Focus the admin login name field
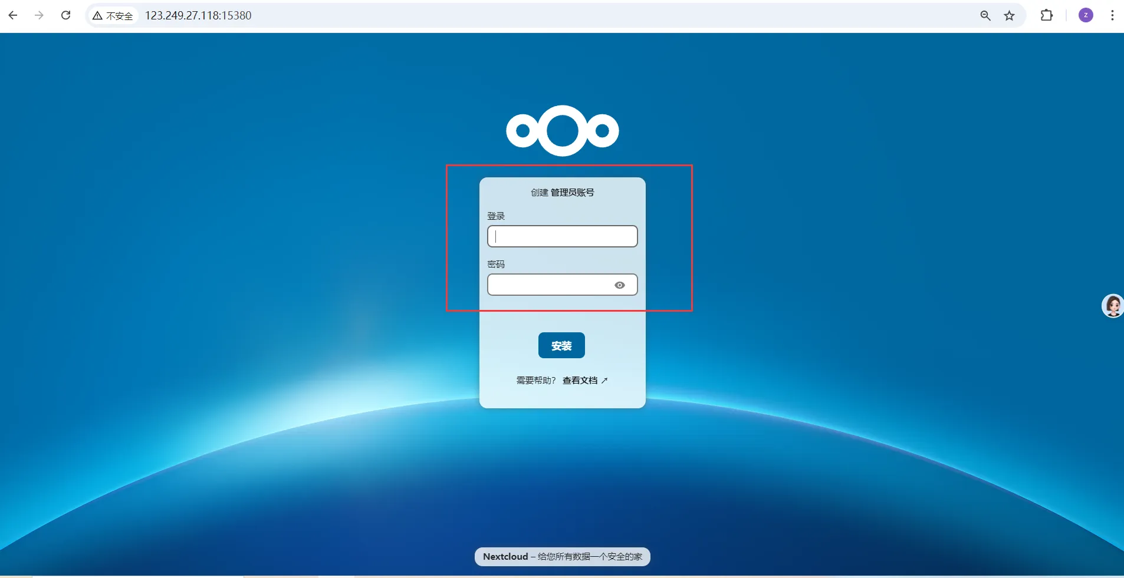This screenshot has height=578, width=1124. 563,236
